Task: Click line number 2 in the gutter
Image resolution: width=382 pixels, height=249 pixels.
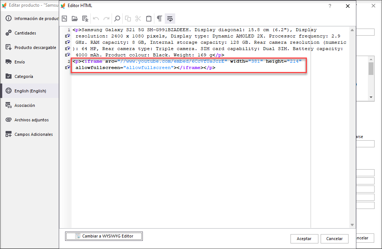Action: (x=69, y=61)
